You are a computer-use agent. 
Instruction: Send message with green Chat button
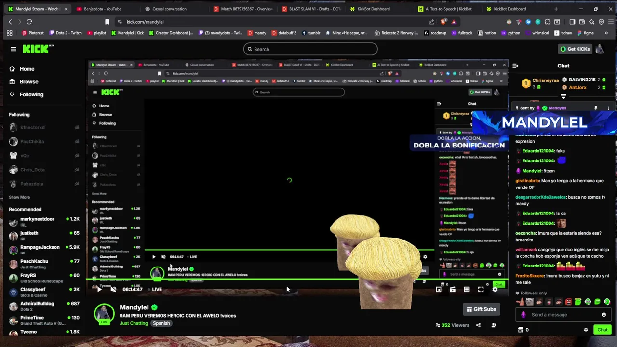click(x=603, y=330)
